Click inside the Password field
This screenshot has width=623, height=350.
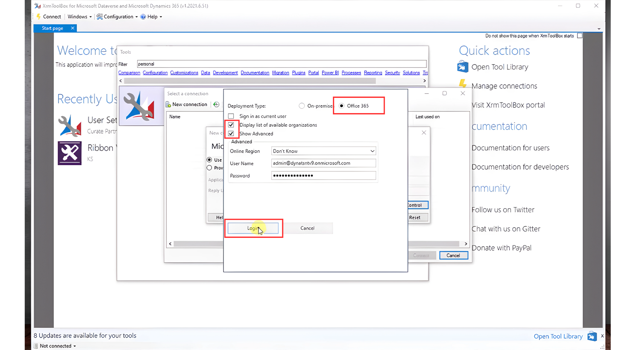[x=324, y=175]
